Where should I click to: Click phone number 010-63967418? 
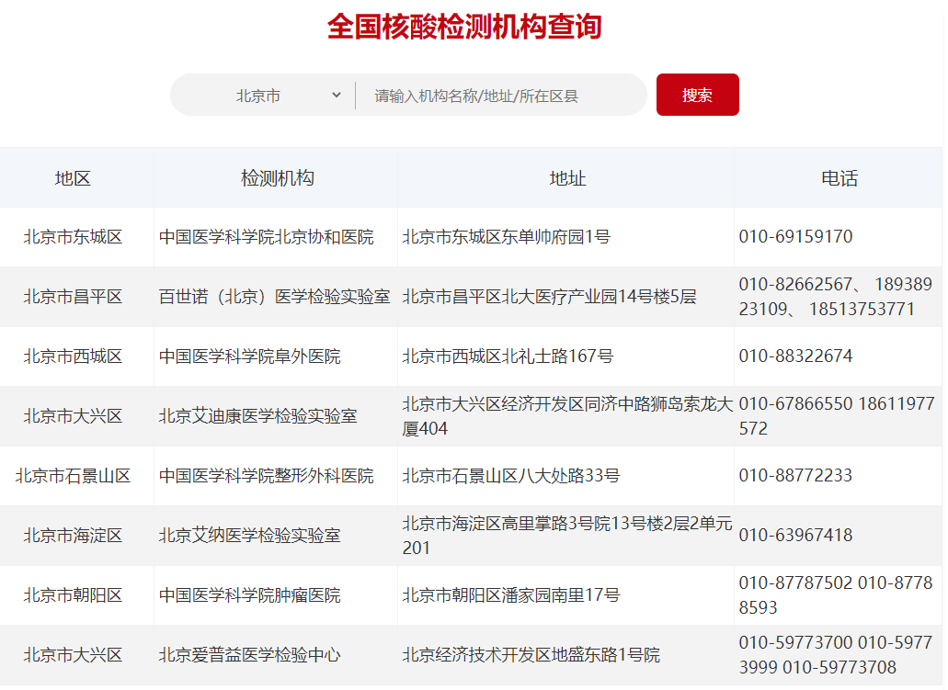[x=795, y=536]
